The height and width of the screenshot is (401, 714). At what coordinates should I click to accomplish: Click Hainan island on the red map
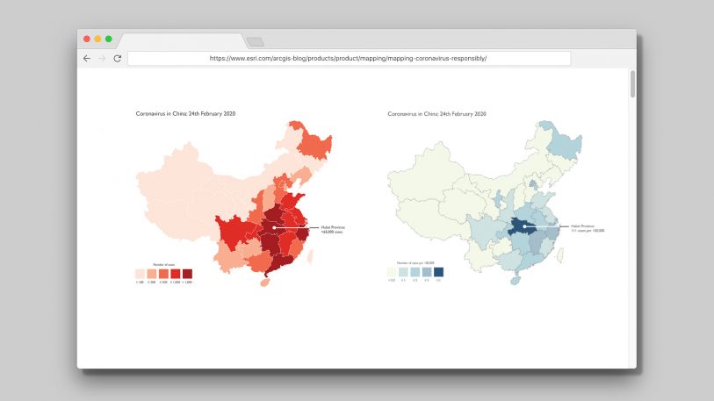coord(263,282)
